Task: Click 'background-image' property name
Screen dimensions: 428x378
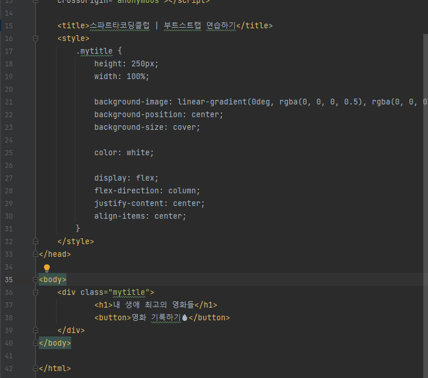Action: click(131, 102)
